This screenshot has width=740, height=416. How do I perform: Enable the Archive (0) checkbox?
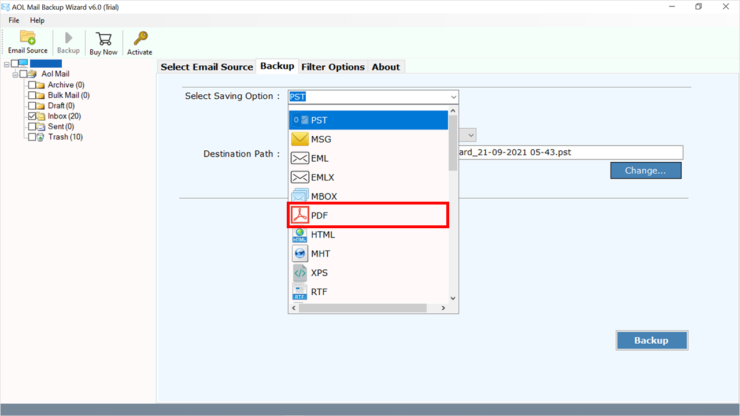[32, 85]
